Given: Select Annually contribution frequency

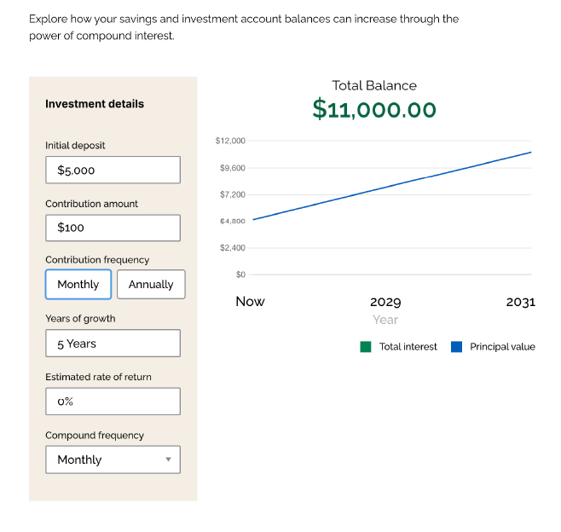Looking at the screenshot, I should [x=151, y=285].
